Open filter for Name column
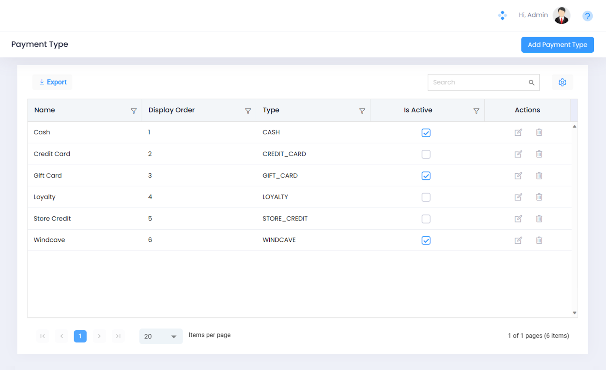This screenshot has height=370, width=606. tap(134, 111)
